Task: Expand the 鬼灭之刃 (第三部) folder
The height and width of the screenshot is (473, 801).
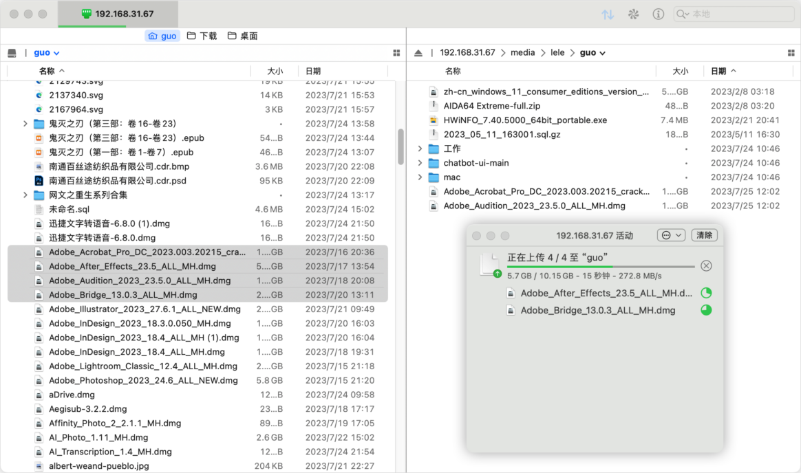Action: [x=25, y=124]
